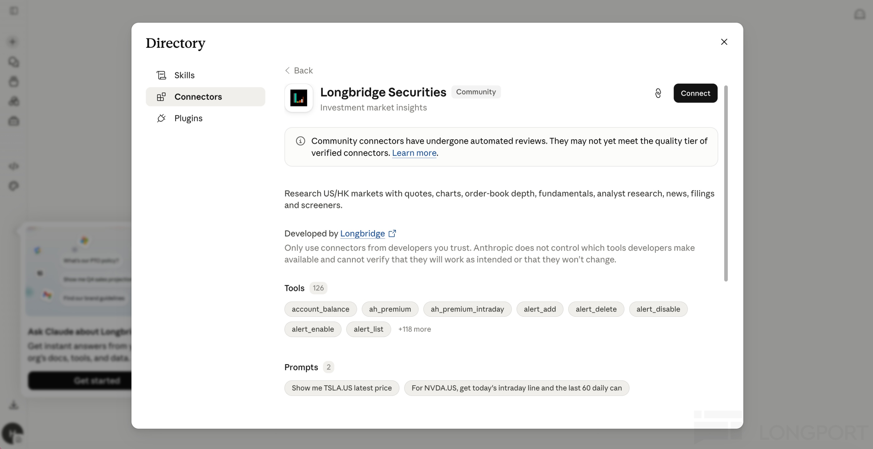Viewport: 873px width, 449px height.
Task: Select the alert_delete tool chip
Action: 596,309
